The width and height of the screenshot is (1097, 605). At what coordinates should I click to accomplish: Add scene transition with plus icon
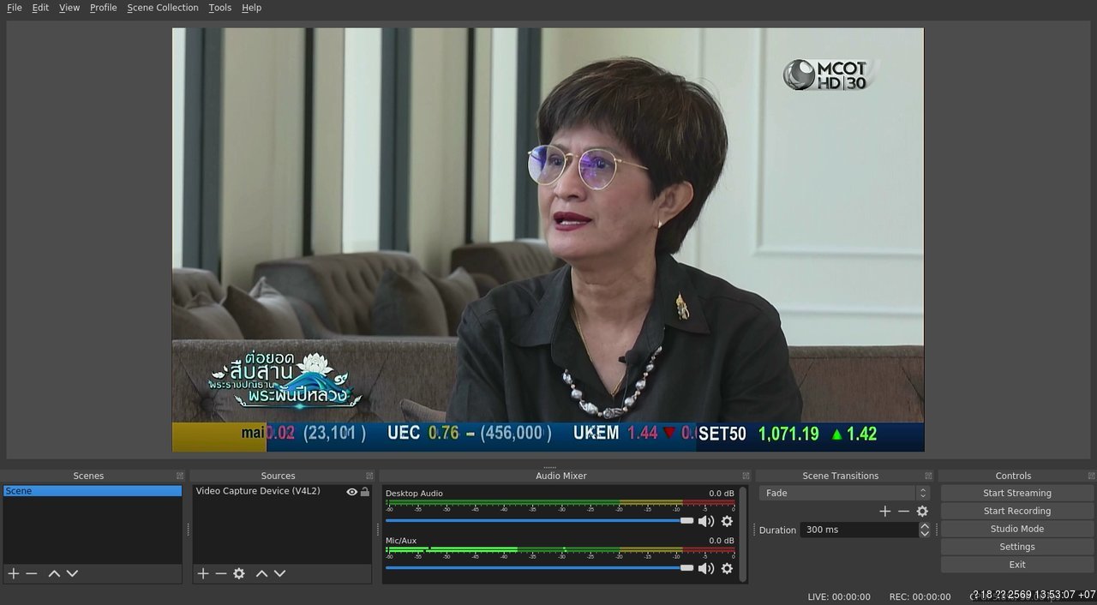click(885, 511)
